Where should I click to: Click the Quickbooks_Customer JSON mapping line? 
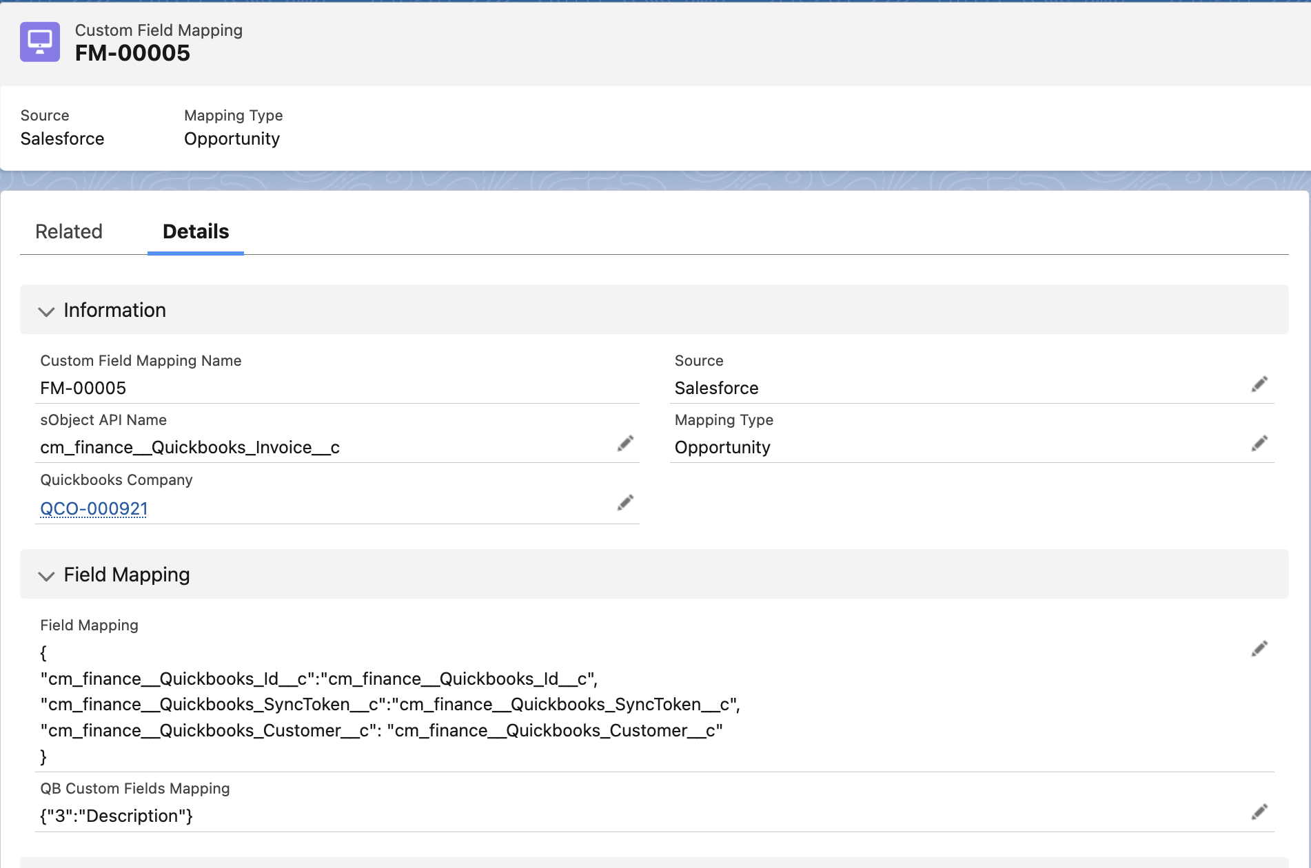pos(382,731)
